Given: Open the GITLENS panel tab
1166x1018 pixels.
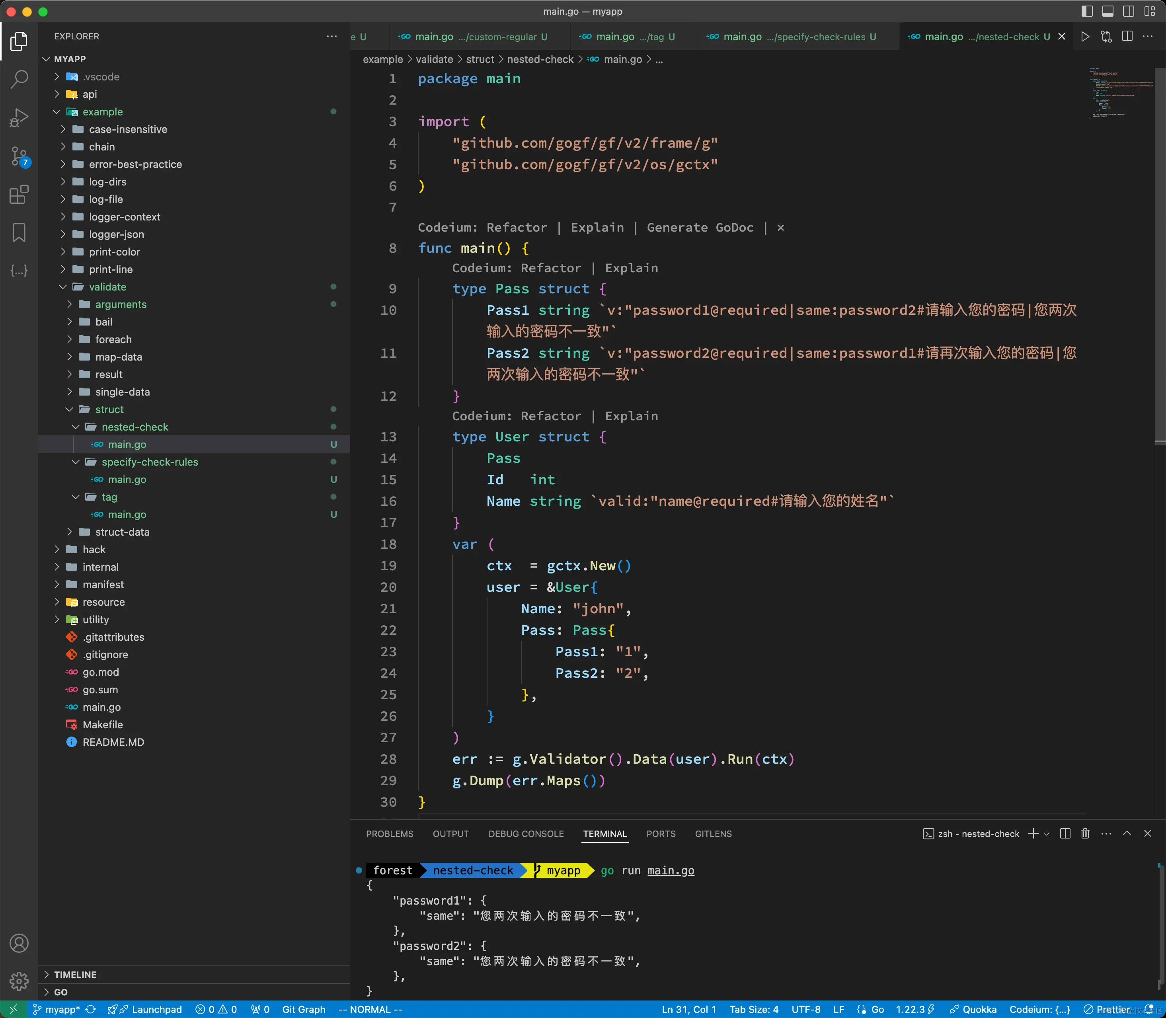Looking at the screenshot, I should [714, 833].
